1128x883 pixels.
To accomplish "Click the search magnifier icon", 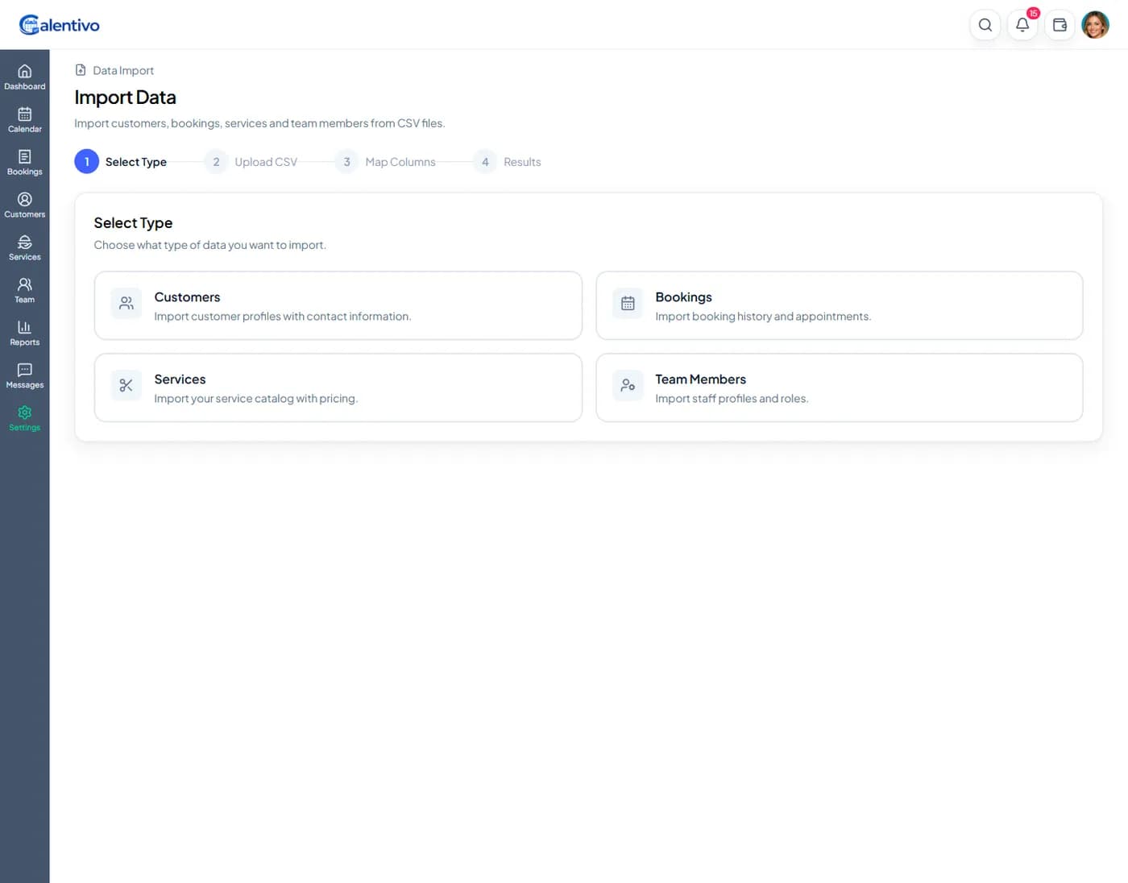I will [x=985, y=25].
